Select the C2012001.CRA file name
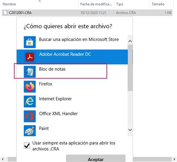The width and height of the screenshot is (177, 162). click(x=20, y=13)
